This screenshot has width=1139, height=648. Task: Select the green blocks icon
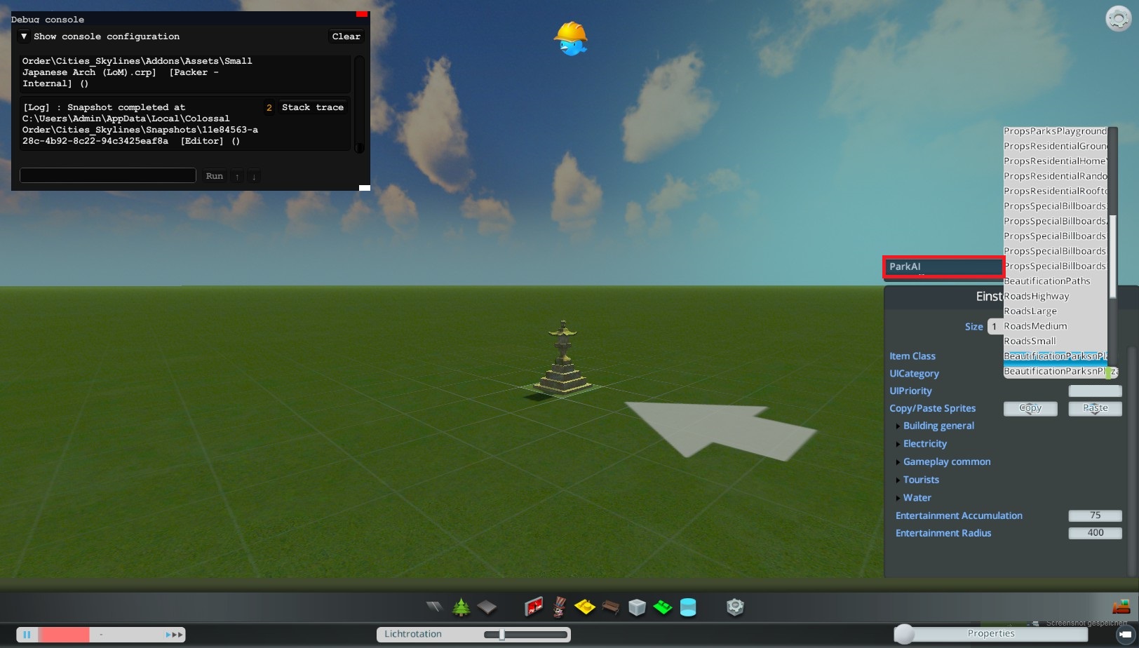point(663,607)
